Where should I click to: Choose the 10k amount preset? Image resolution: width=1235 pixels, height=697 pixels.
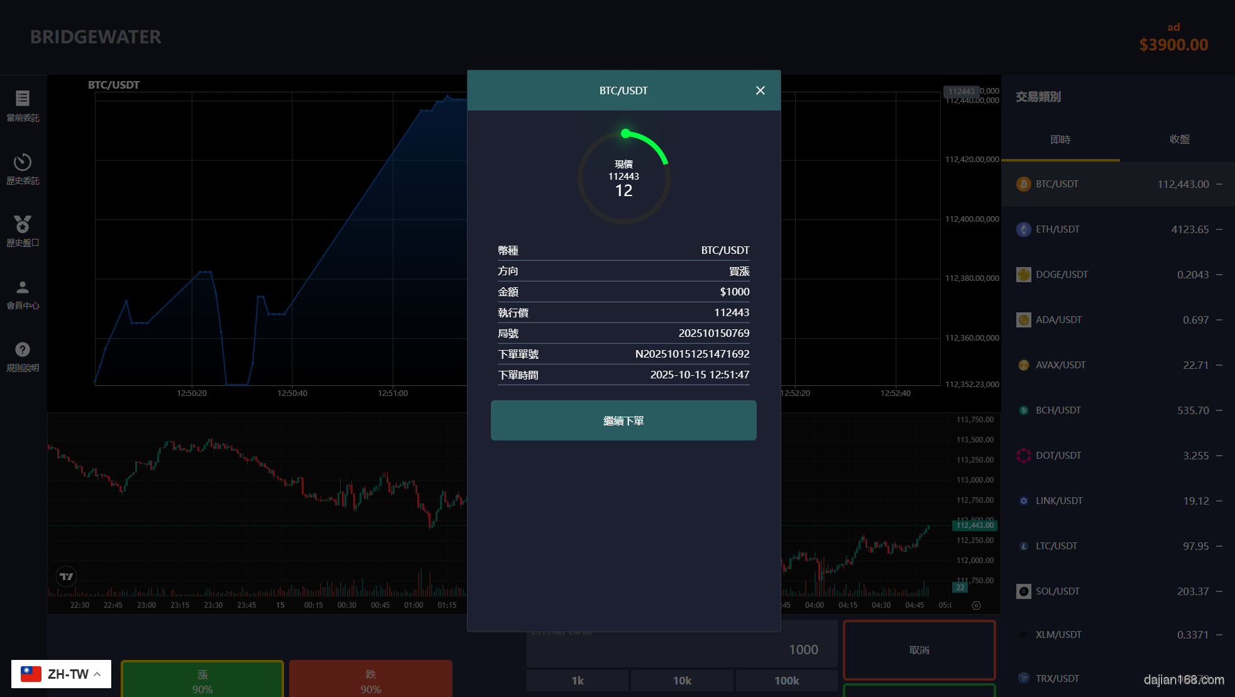[x=682, y=681]
